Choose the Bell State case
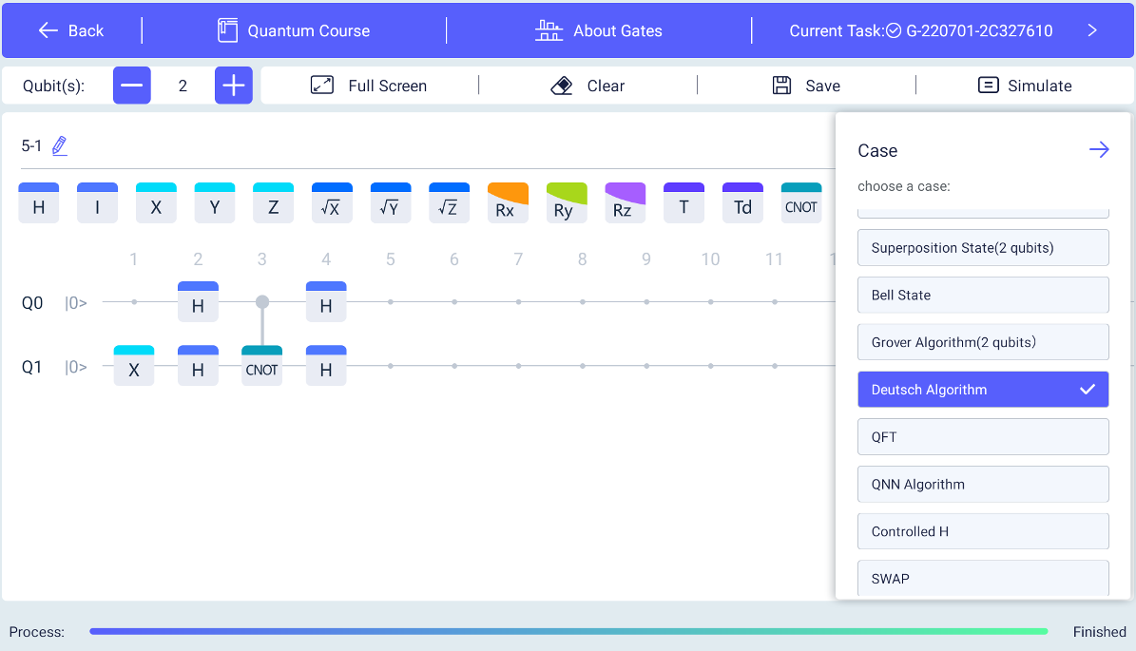Screen dimensions: 1136x651 (983, 295)
